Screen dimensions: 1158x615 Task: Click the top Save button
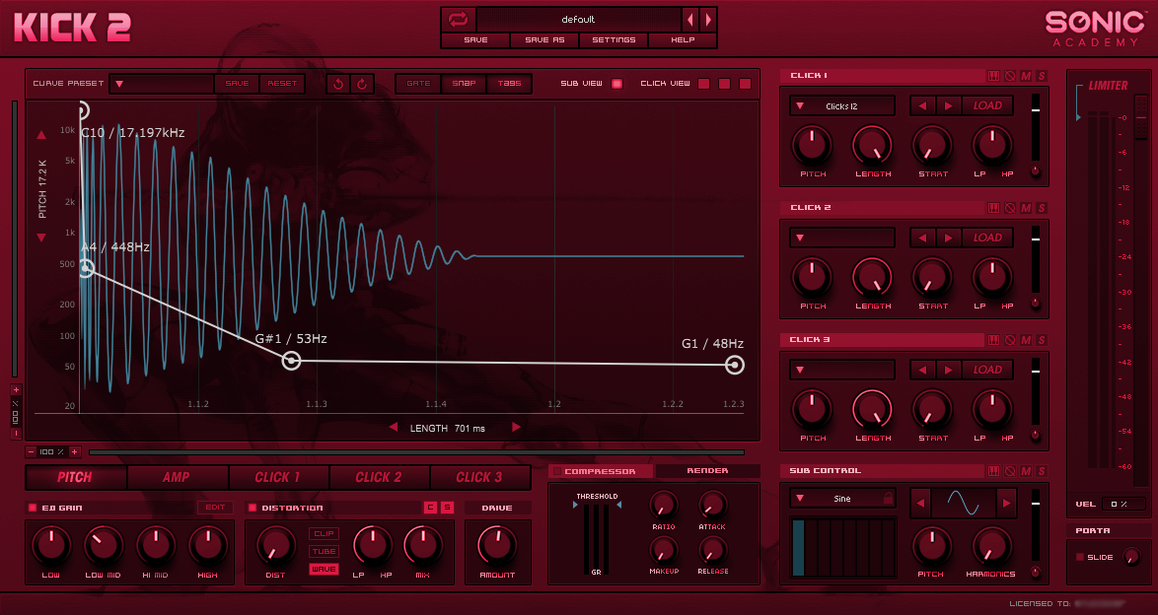[x=475, y=39]
